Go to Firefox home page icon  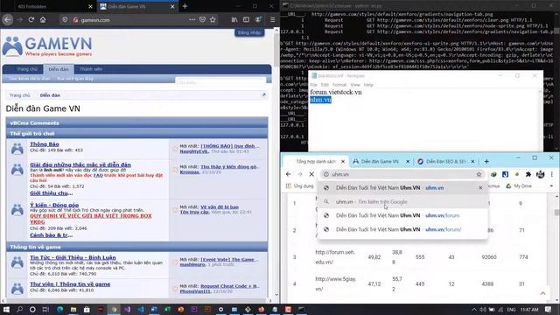click(43, 19)
